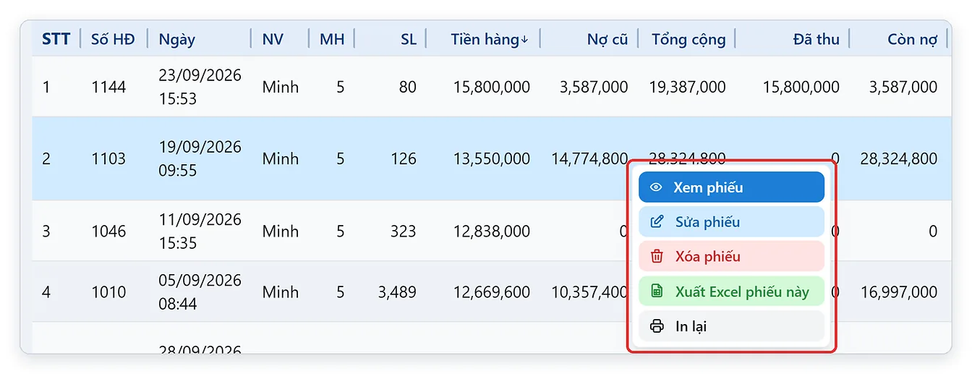Click the amount 12,669,600
The image size is (972, 374).
click(x=492, y=292)
